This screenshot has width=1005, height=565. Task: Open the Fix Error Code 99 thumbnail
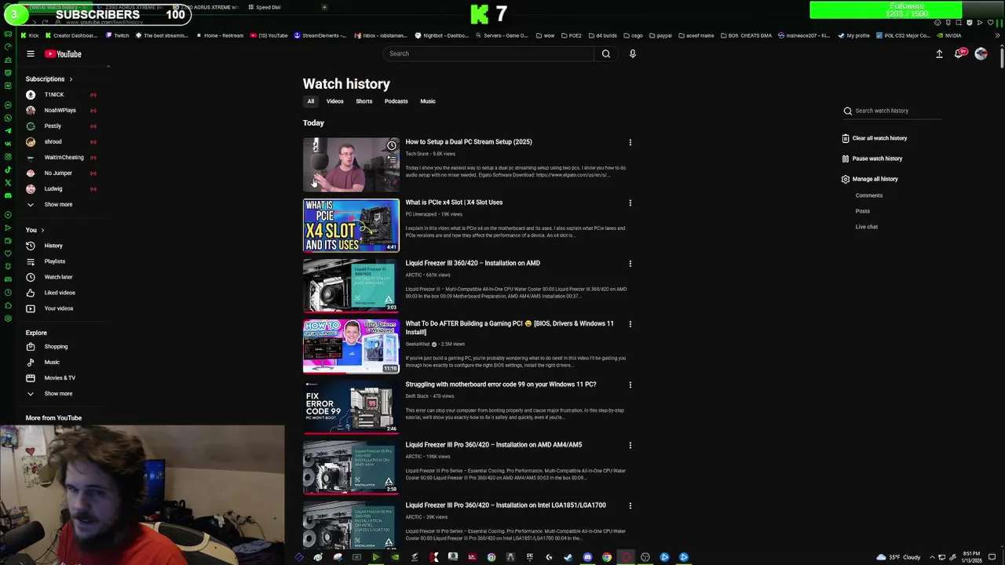pos(351,407)
